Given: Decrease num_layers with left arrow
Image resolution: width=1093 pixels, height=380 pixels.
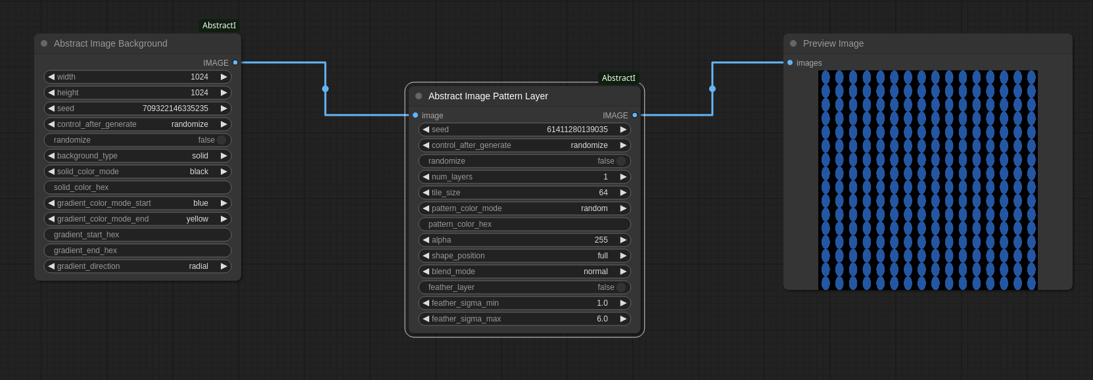Looking at the screenshot, I should (426, 177).
